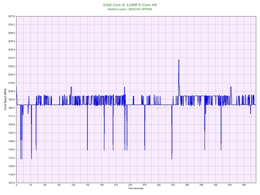Click the y-axis value 2138.6
The image size is (260, 195).
[12, 83]
